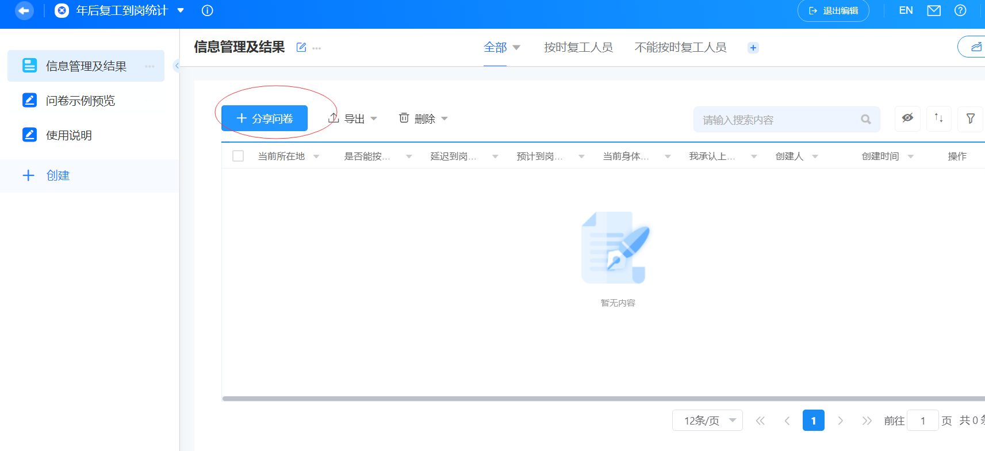
Task: Select page 1 in pagination
Action: 814,421
